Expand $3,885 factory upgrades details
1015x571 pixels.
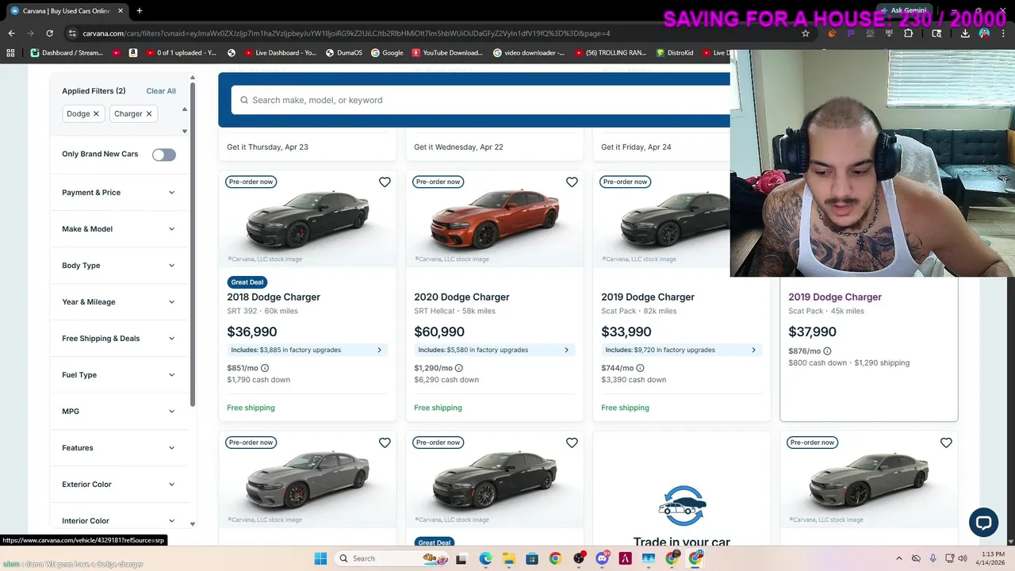coord(307,350)
